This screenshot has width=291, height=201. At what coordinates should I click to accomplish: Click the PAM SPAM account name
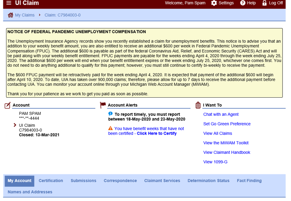[30, 114]
